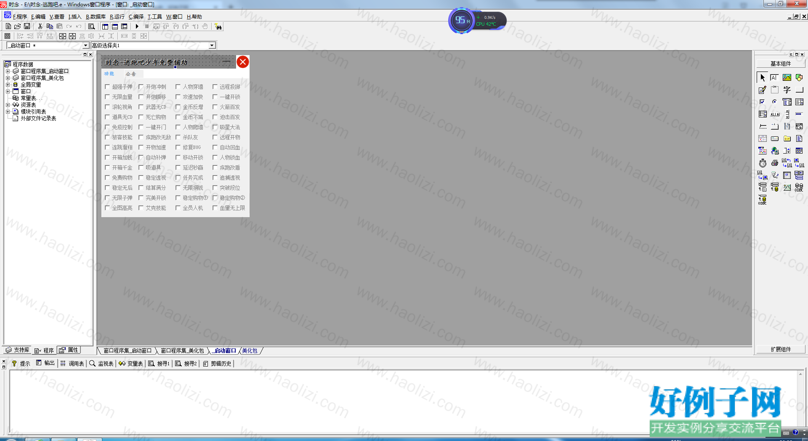Select the timer clock component
This screenshot has height=441, width=808.
click(762, 163)
